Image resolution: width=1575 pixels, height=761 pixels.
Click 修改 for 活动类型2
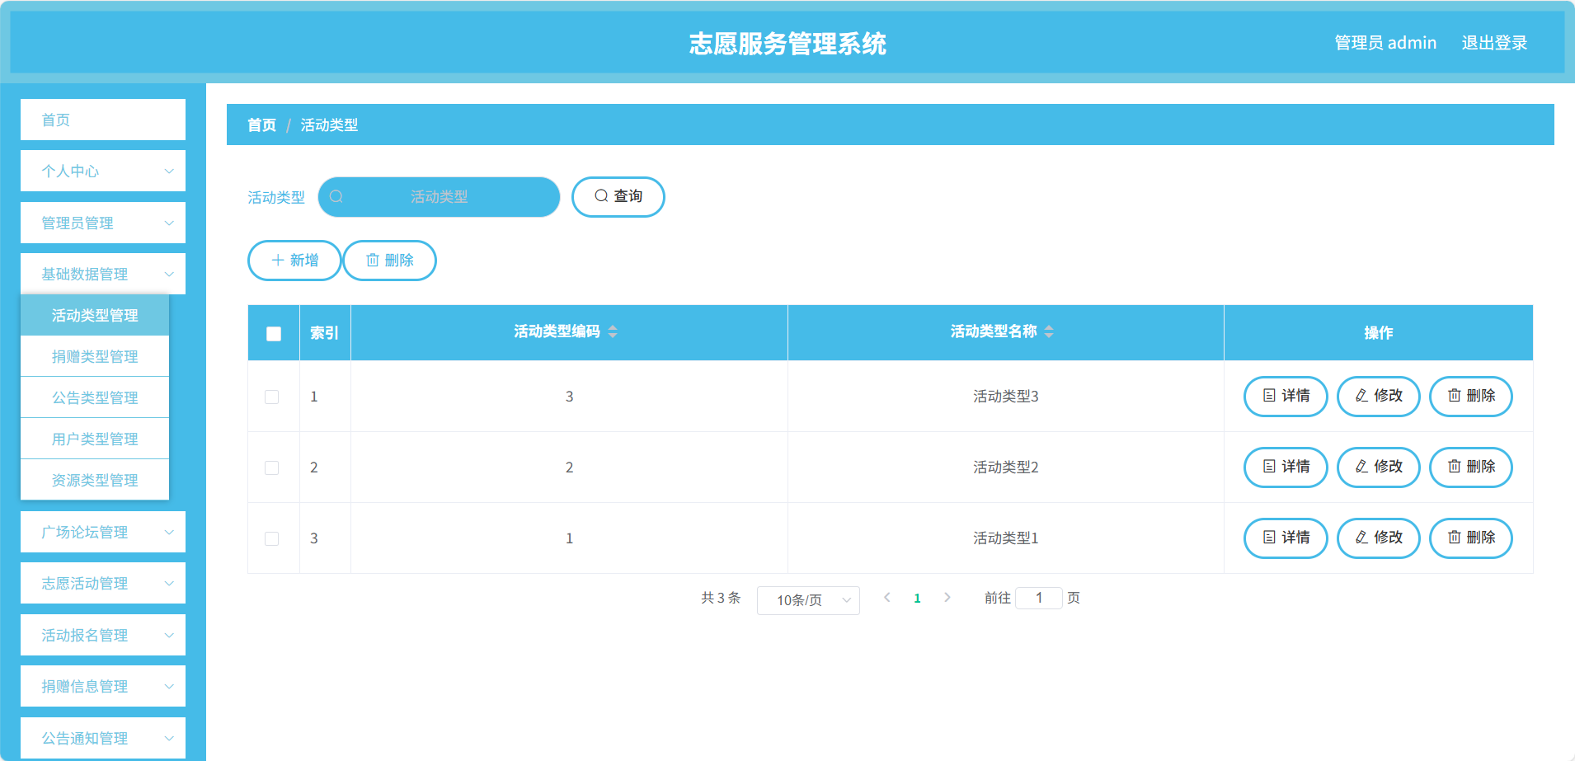pyautogui.click(x=1379, y=467)
